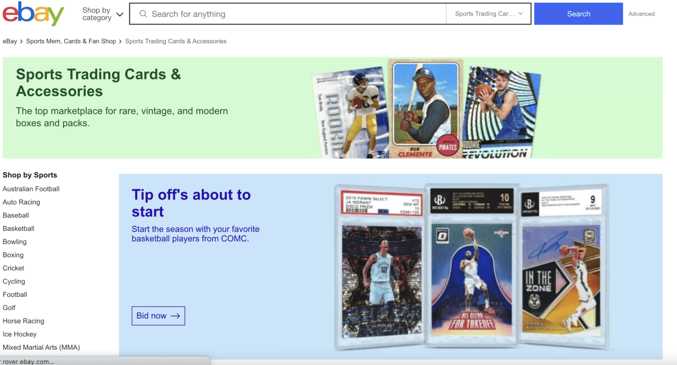
Task: Click the Revolution rookie basketball card image
Action: coord(502,113)
